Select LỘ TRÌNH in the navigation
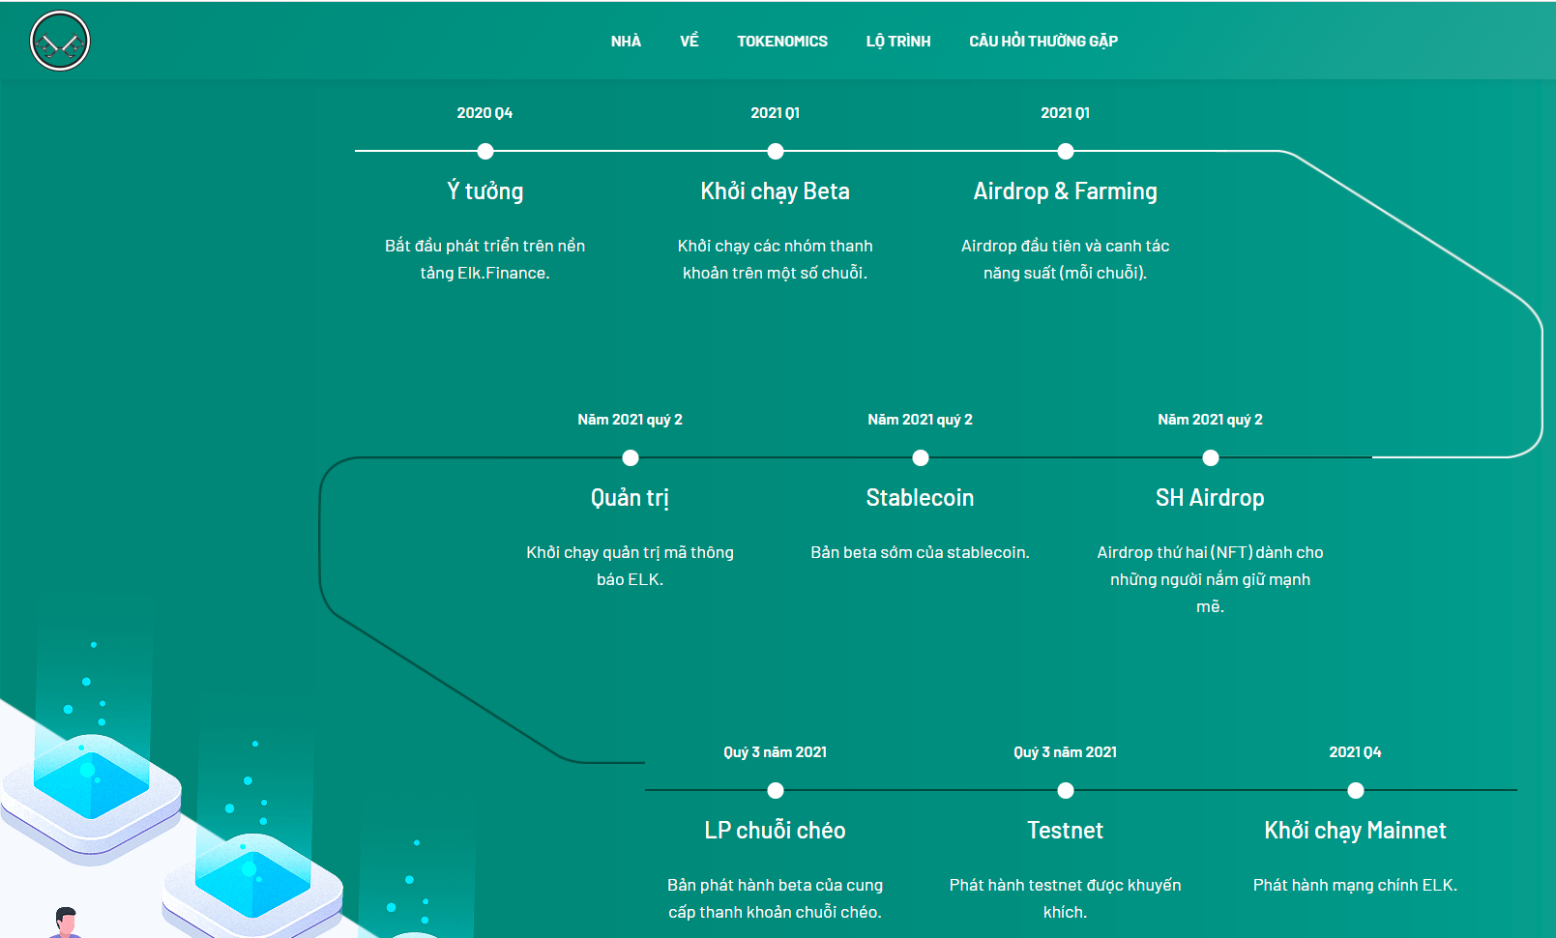 point(897,42)
